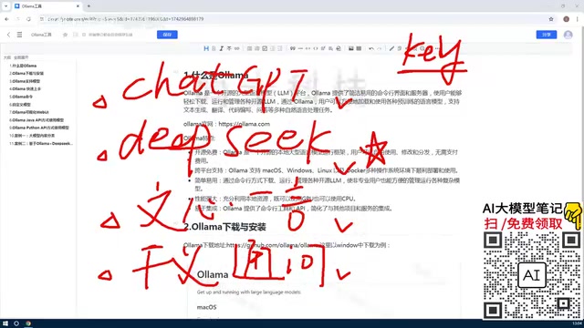
Task: Jump to outline item 10 案例一
Action: coord(32,136)
